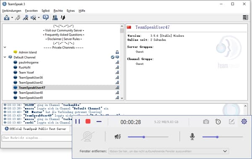Click "Disclaimer | Server Rules" spacer text

point(64,39)
